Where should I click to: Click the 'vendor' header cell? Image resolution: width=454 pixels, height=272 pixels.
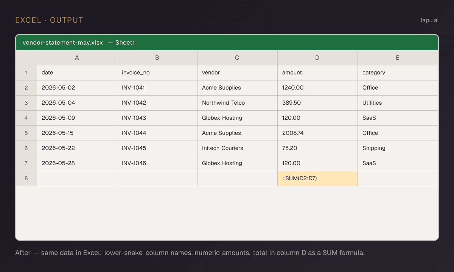(238, 73)
